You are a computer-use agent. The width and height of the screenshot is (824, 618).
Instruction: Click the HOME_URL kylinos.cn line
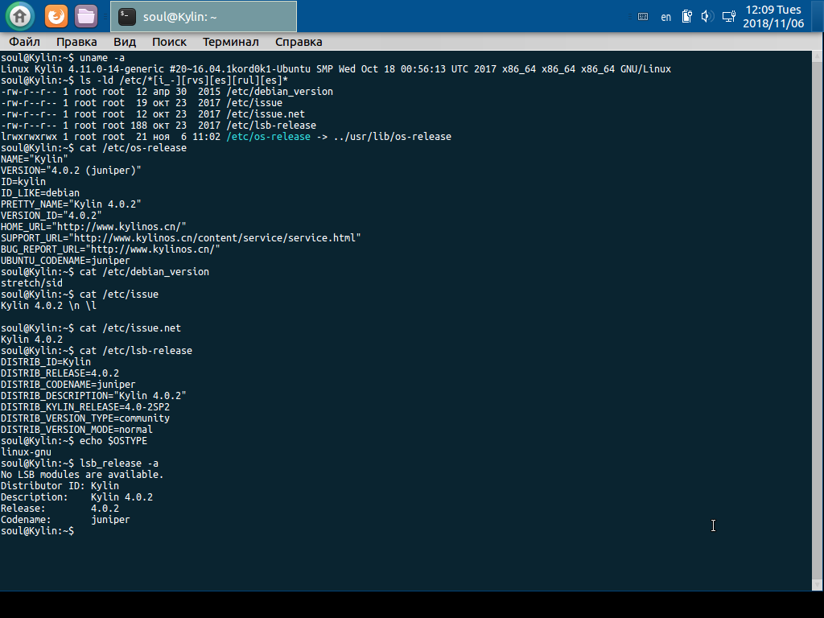point(93,226)
